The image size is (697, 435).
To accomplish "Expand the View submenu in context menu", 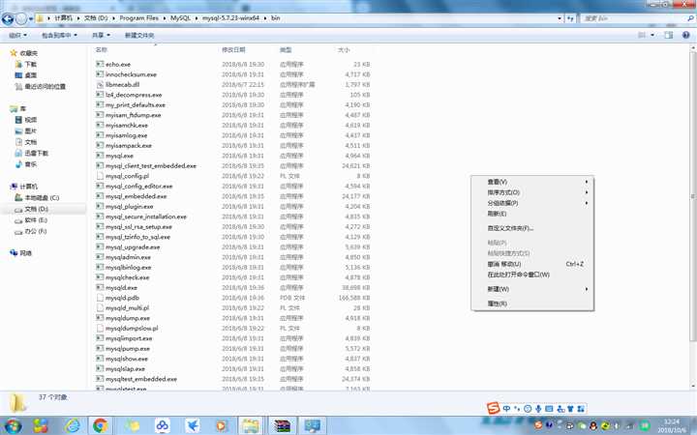I will pyautogui.click(x=532, y=182).
